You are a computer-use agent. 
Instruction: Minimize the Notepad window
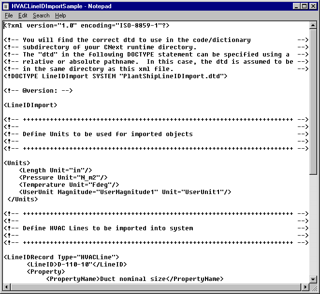coord(295,6)
